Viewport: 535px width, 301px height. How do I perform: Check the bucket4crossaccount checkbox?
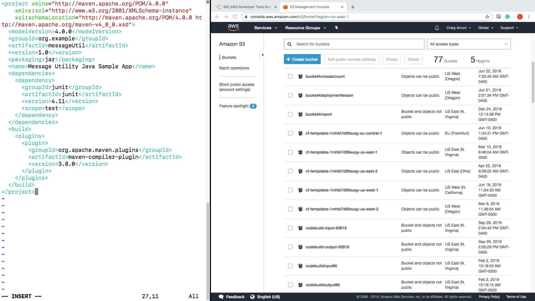coord(290,76)
